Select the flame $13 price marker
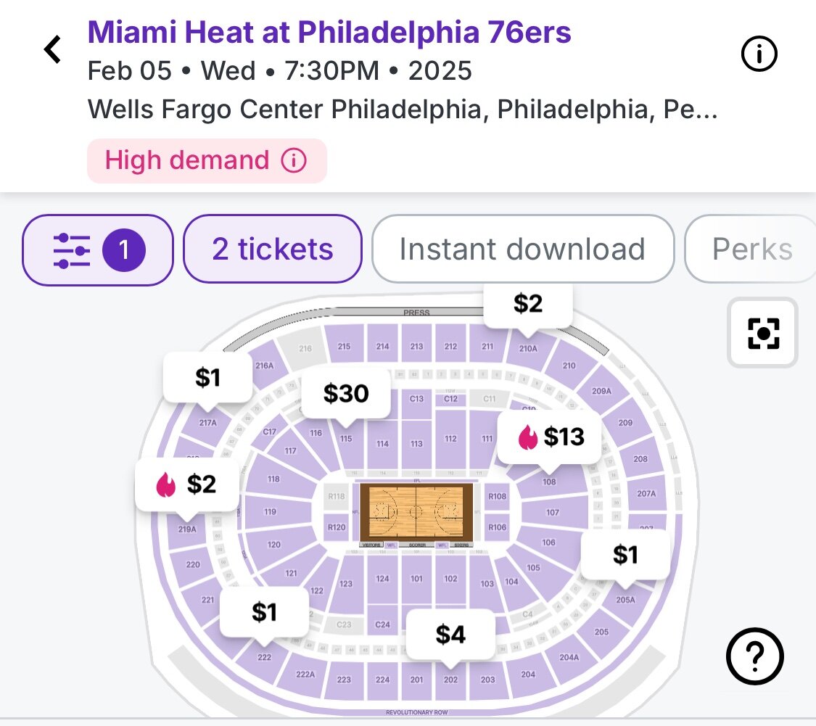Screen dimensions: 816x726 [x=551, y=437]
